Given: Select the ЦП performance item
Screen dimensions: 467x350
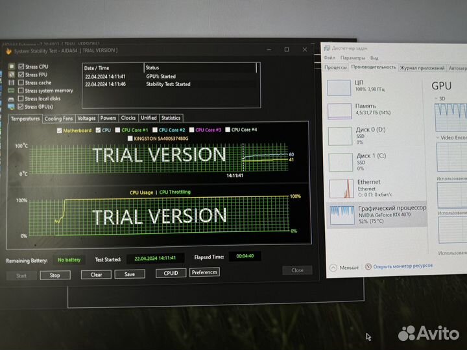Looking at the screenshot, I should coord(376,87).
